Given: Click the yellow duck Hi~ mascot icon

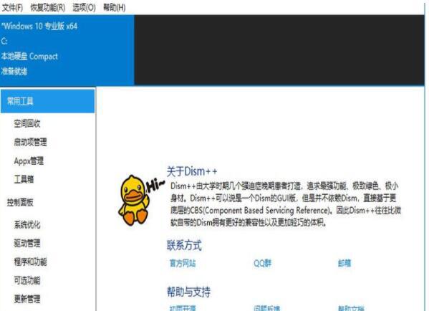Looking at the screenshot, I should pos(141,201).
